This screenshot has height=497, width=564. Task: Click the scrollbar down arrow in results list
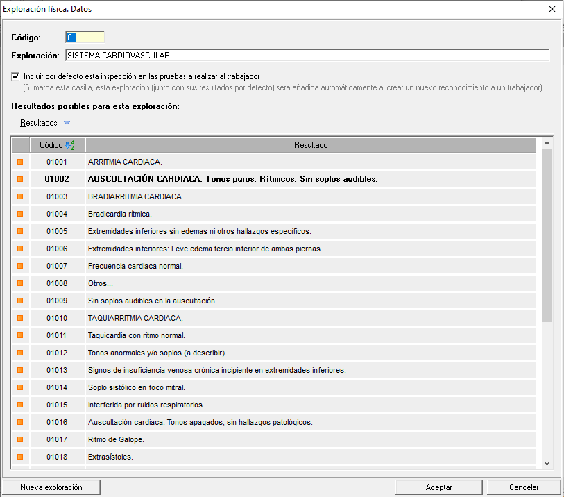547,463
